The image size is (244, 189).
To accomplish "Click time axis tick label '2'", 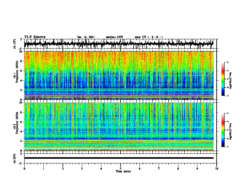I will pos(63,169).
